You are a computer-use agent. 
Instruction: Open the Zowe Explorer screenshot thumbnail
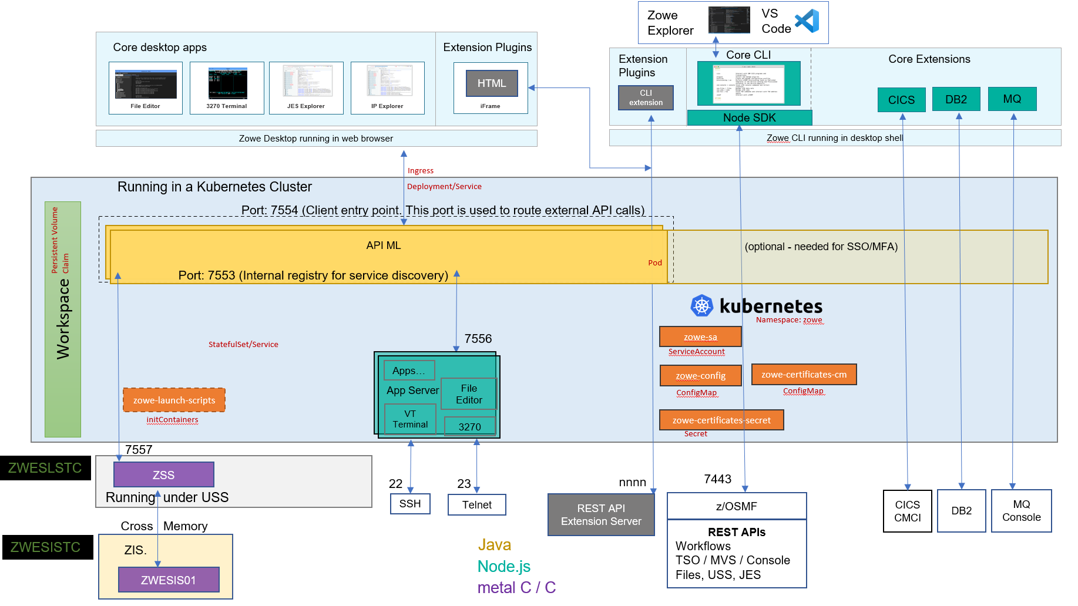point(728,19)
